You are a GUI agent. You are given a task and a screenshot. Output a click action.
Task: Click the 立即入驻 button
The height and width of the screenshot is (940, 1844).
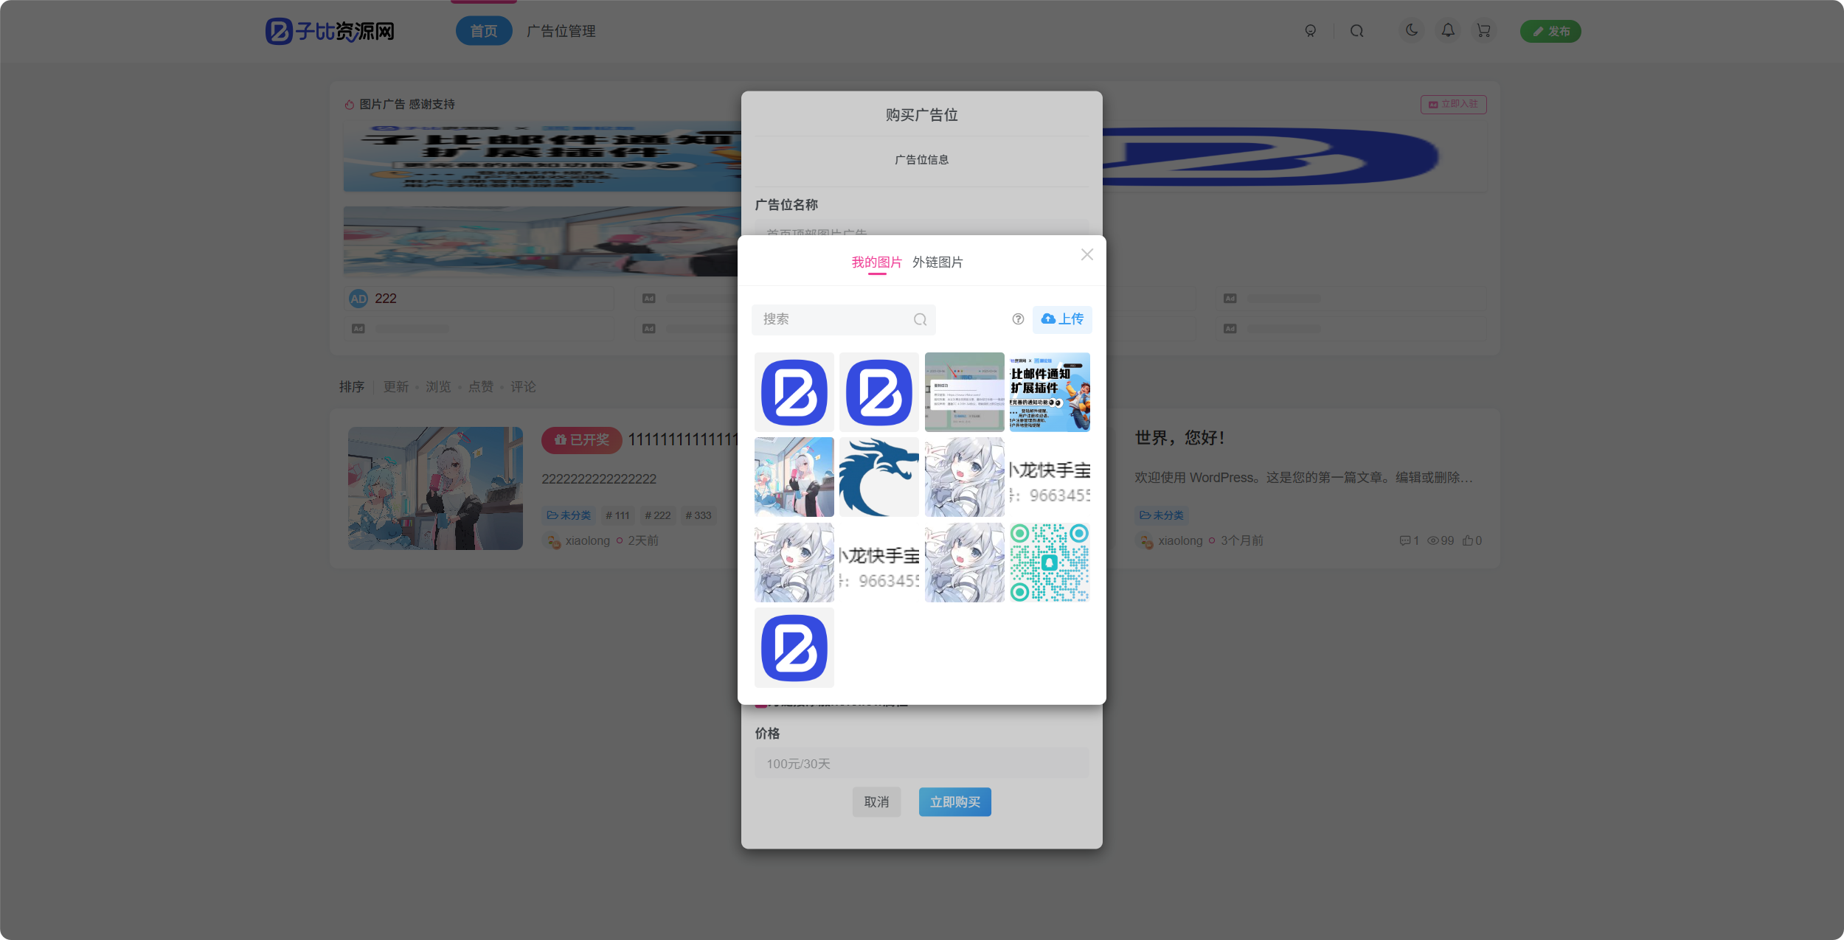1453,104
